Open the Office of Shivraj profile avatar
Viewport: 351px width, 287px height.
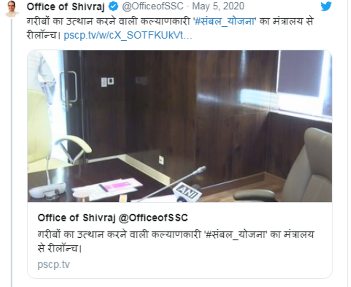pos(12,9)
